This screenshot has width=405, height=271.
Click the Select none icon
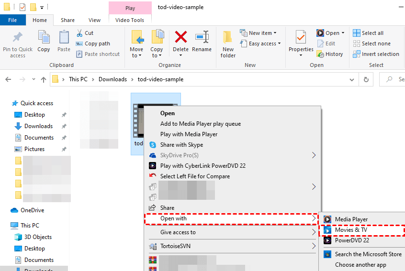click(357, 43)
